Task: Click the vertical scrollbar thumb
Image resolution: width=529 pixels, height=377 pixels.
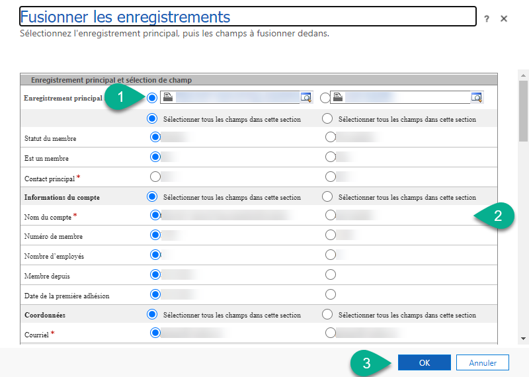Action: click(523, 111)
